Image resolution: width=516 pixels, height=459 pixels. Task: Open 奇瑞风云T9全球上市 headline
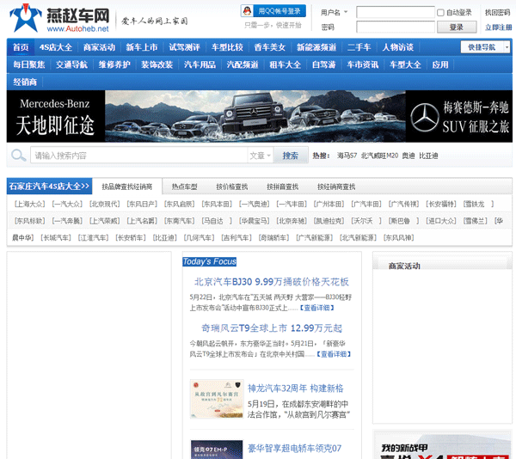pyautogui.click(x=272, y=328)
